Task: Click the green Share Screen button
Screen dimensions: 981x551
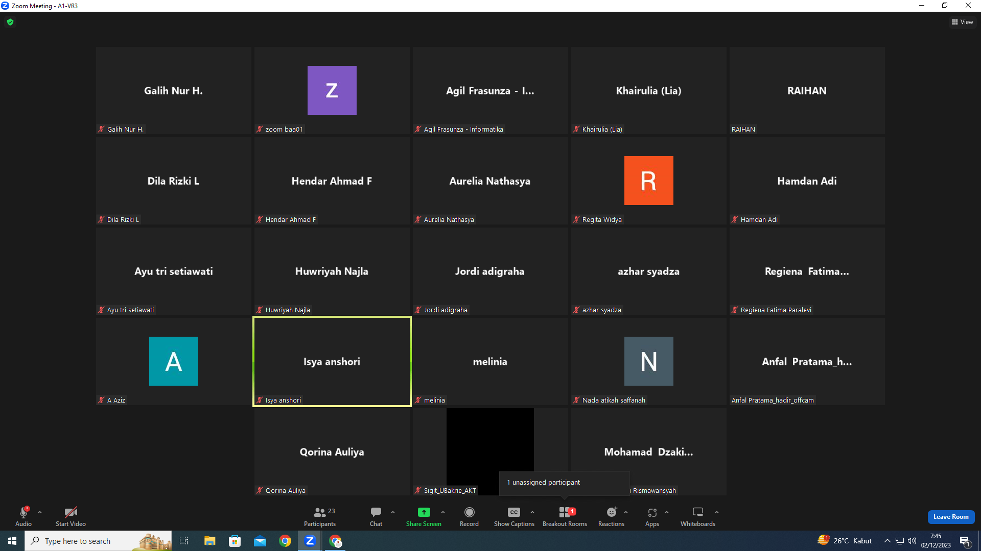Action: pos(424,516)
